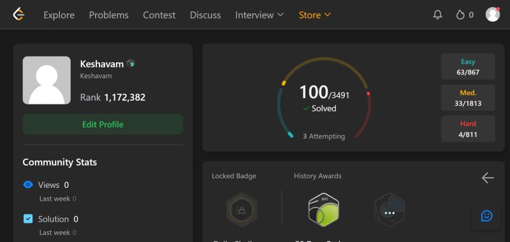Click the Solution checkbox icon
Screen dimensions: 510x242
(x=28, y=219)
